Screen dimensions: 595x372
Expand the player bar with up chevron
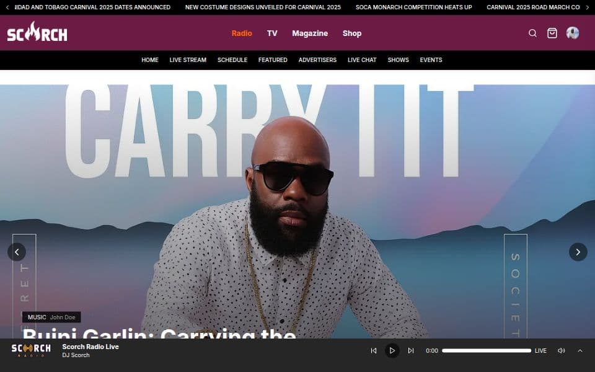[x=580, y=351]
